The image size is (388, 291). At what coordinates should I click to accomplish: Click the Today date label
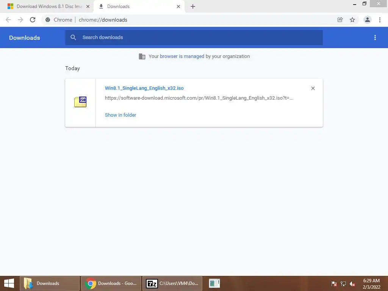(x=72, y=68)
